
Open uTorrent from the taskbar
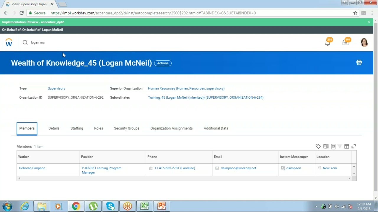coord(93,206)
